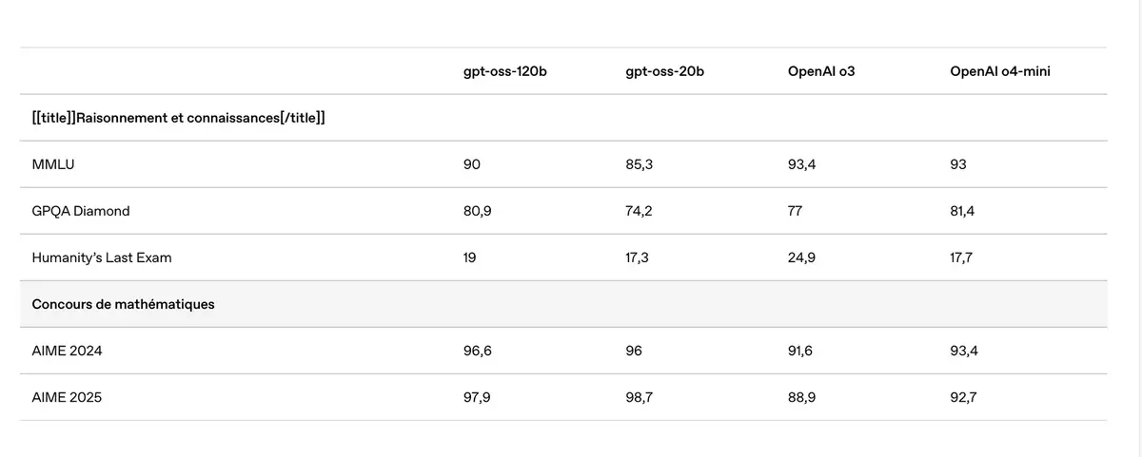The height and width of the screenshot is (457, 1142).
Task: Click the GPQA Diamond score 81,4
Action: (x=962, y=211)
